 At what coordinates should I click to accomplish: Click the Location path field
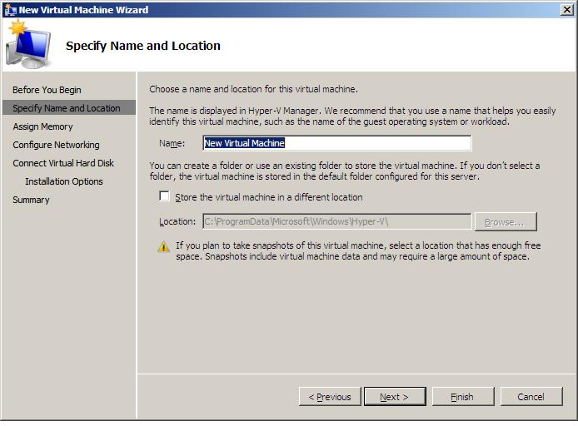[x=336, y=221]
